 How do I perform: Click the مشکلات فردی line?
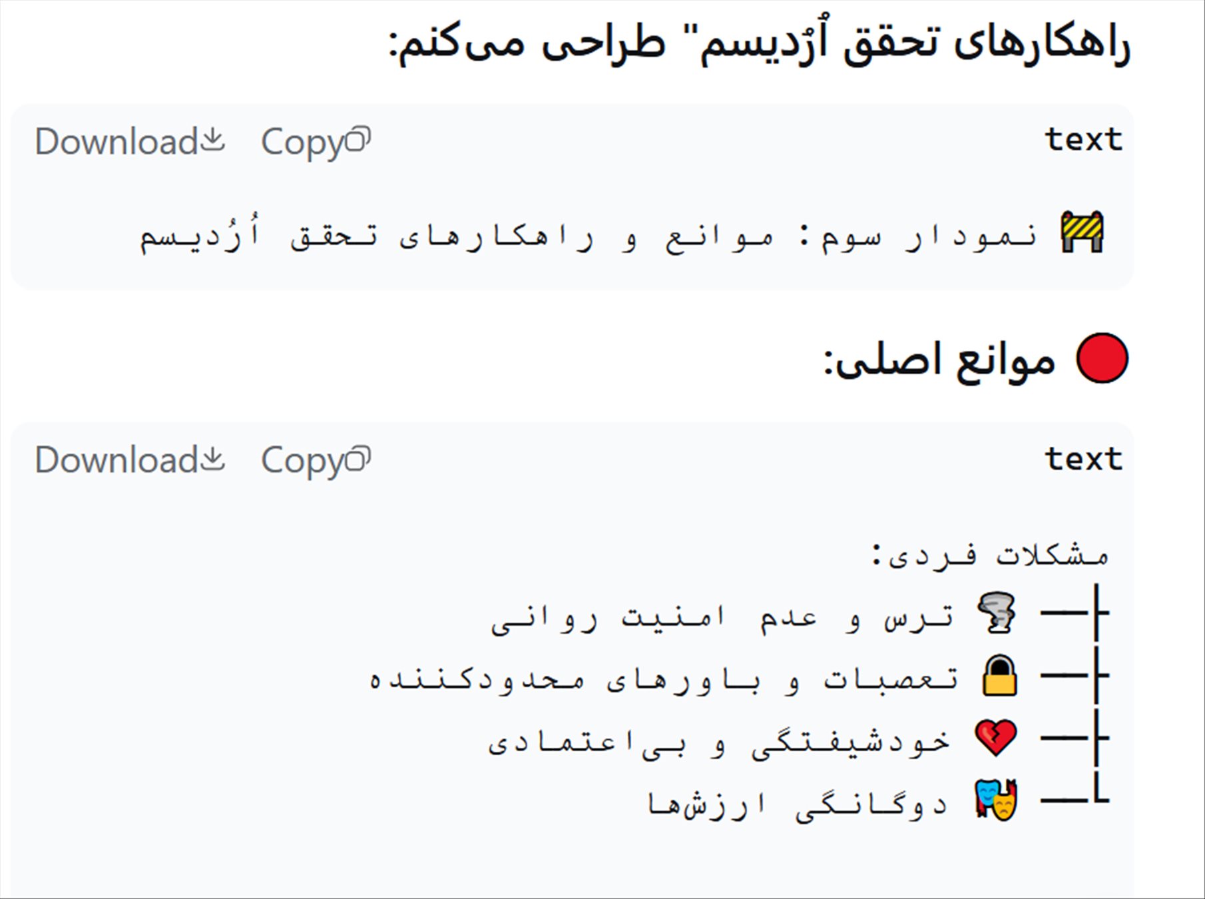click(990, 555)
